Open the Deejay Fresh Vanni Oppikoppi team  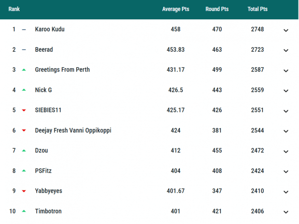coord(73,130)
